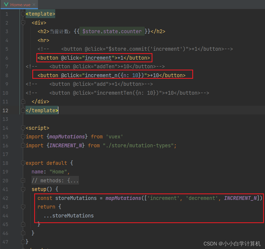Click the 'increment' handler in line 6 button

tap(98, 58)
